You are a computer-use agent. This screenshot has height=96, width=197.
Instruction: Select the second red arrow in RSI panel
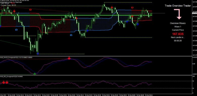pos(7,82)
